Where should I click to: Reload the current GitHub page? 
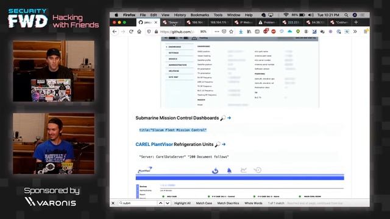(131, 32)
